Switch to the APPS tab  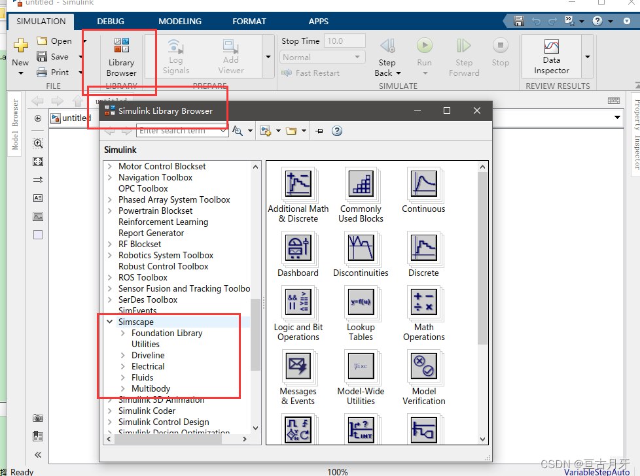pos(319,21)
